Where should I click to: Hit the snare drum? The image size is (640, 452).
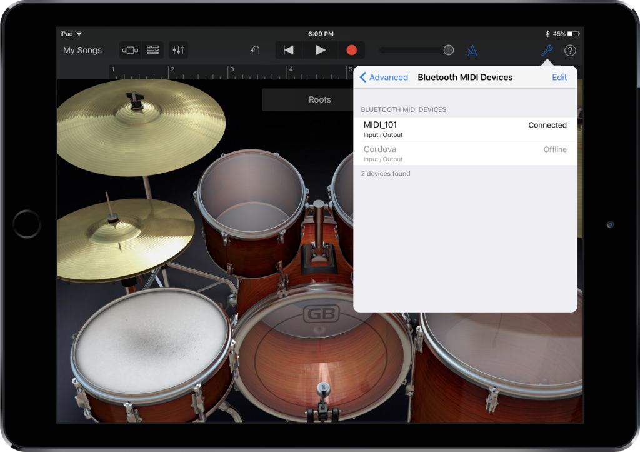150,345
